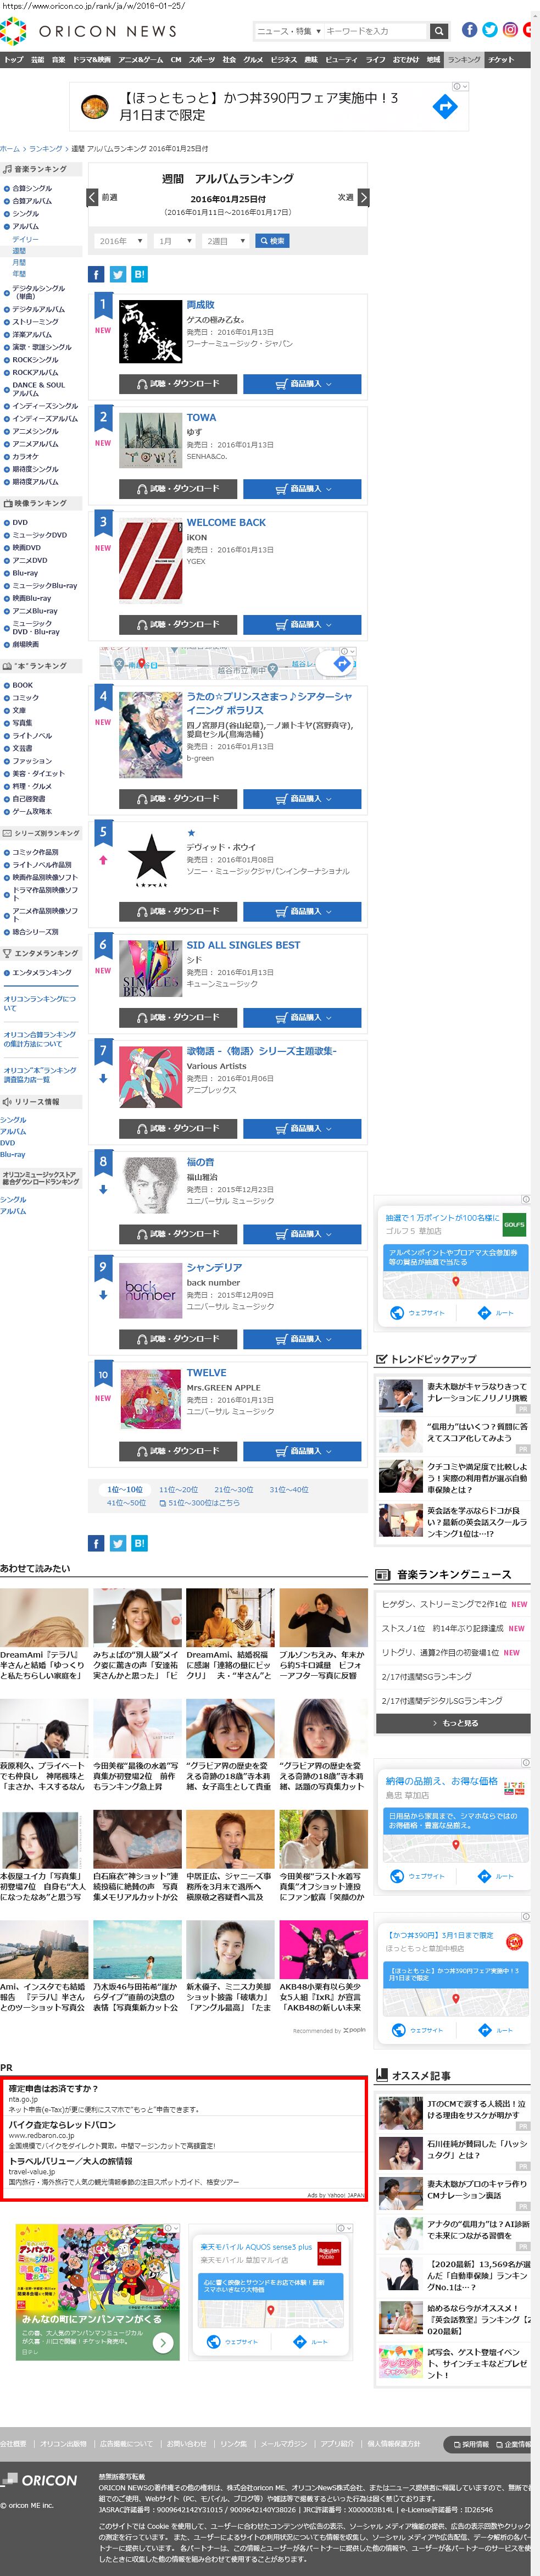540x2576 pixels.
Task: Open the 2週目 week dropdown
Action: (x=226, y=241)
